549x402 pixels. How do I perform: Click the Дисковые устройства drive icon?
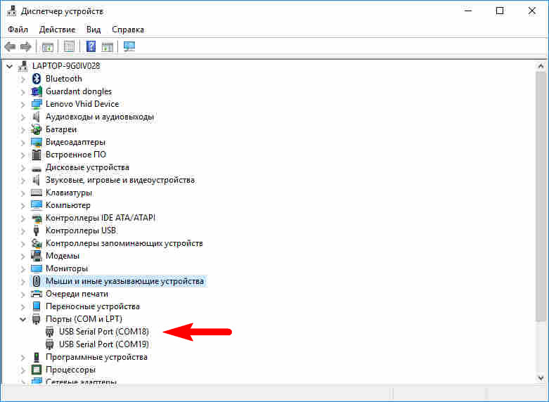[x=37, y=169]
